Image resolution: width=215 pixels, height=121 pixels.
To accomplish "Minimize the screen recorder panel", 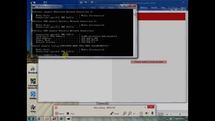I will pos(145,107).
